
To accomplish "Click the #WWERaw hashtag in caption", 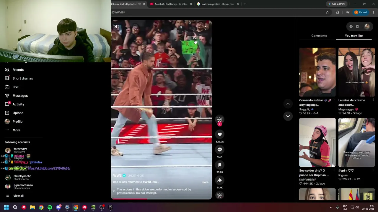I will pyautogui.click(x=151, y=182).
